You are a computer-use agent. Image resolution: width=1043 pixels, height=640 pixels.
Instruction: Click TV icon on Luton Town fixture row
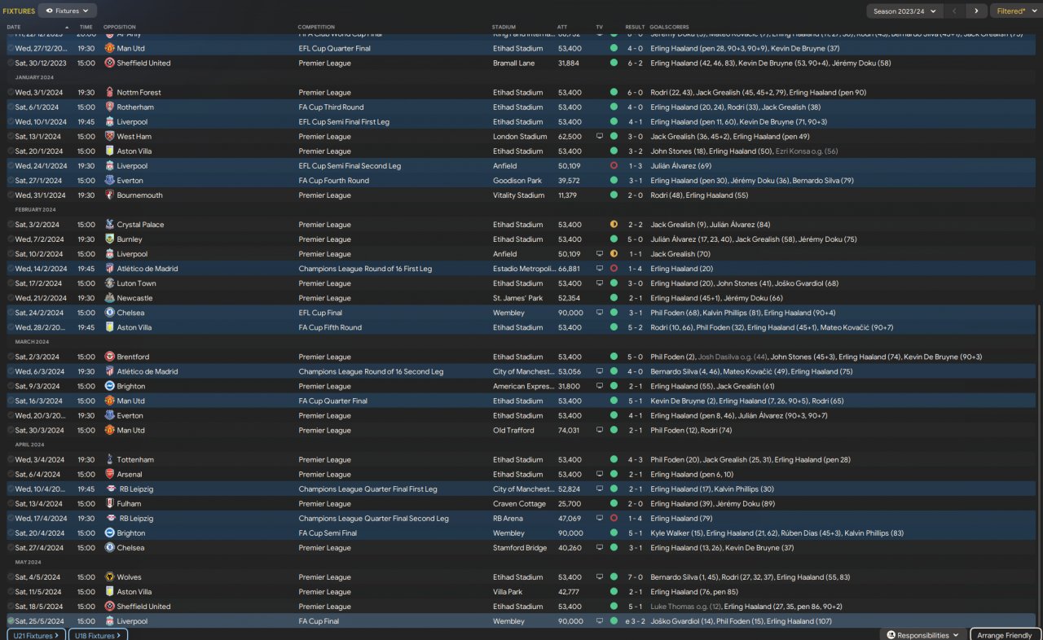click(x=600, y=283)
